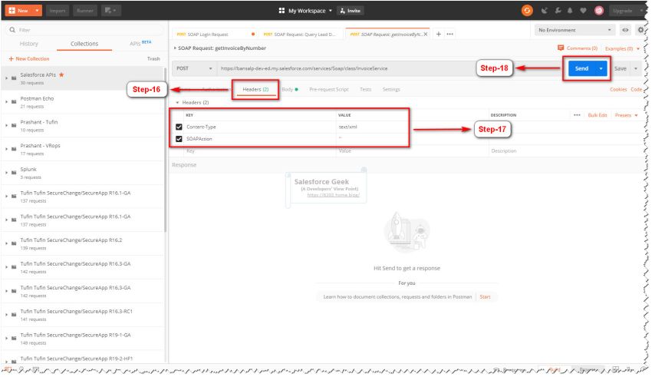Open the Body request tab

pyautogui.click(x=290, y=90)
